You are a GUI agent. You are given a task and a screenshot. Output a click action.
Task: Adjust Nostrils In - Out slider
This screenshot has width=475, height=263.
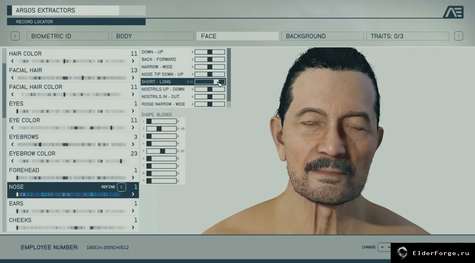(x=210, y=97)
